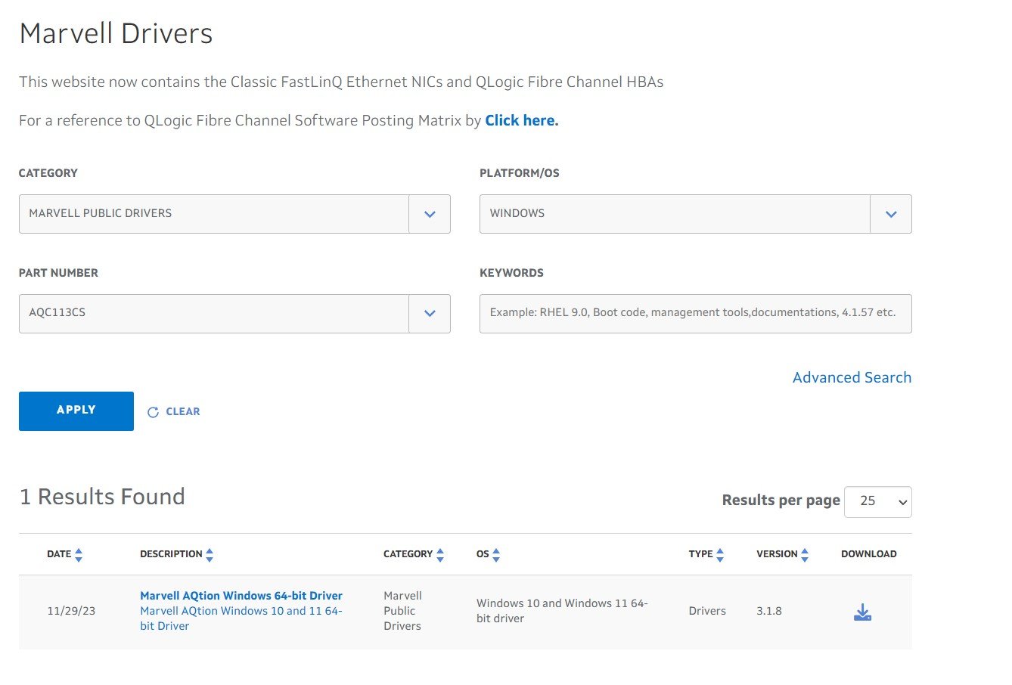Open the PART NUMBER dropdown chevron

tap(430, 314)
